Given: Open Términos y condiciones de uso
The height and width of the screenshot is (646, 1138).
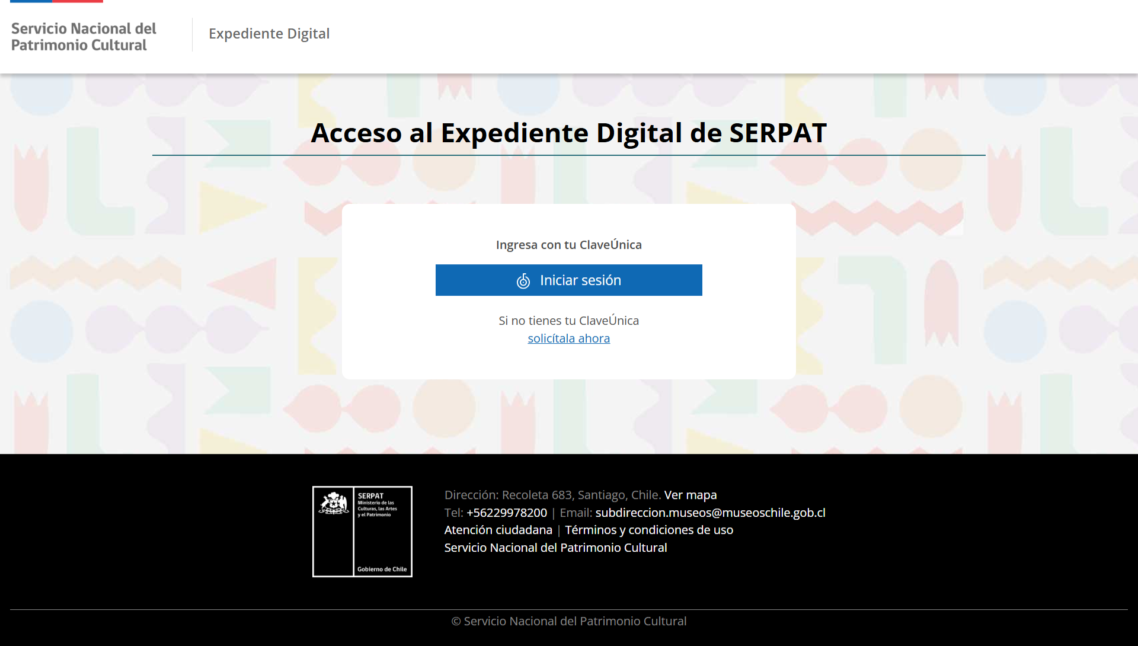Looking at the screenshot, I should pyautogui.click(x=650, y=530).
